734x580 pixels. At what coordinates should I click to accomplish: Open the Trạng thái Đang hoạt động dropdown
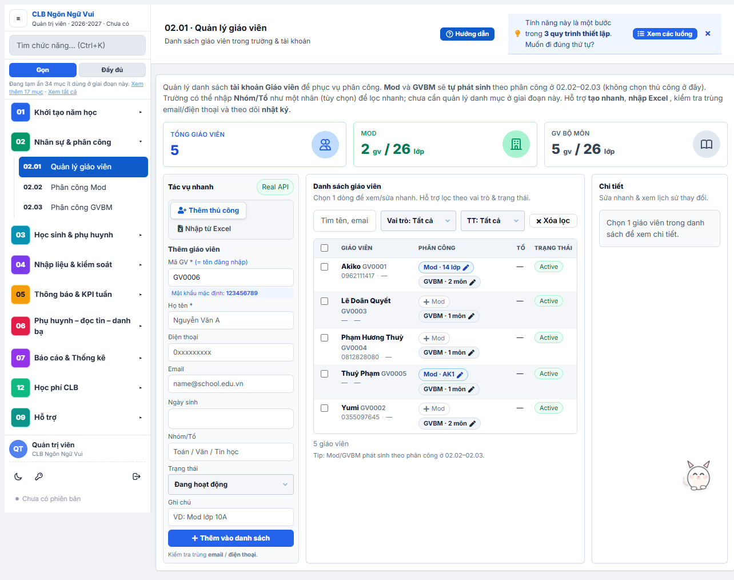(231, 484)
